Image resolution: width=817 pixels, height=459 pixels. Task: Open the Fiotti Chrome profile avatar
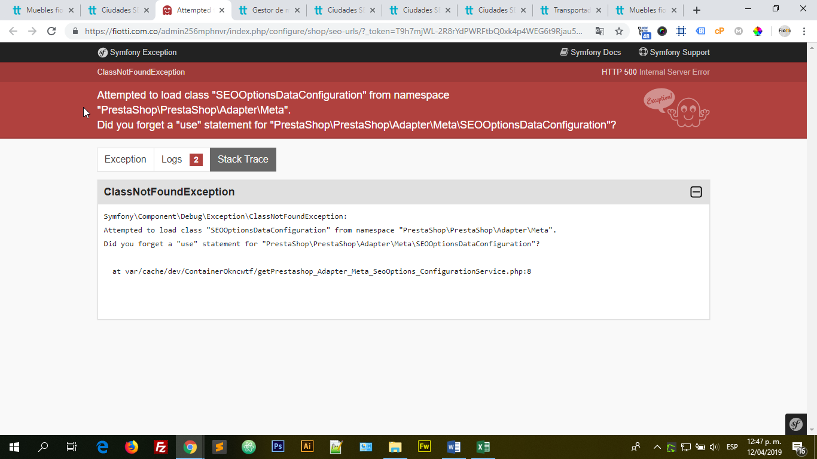pos(784,31)
